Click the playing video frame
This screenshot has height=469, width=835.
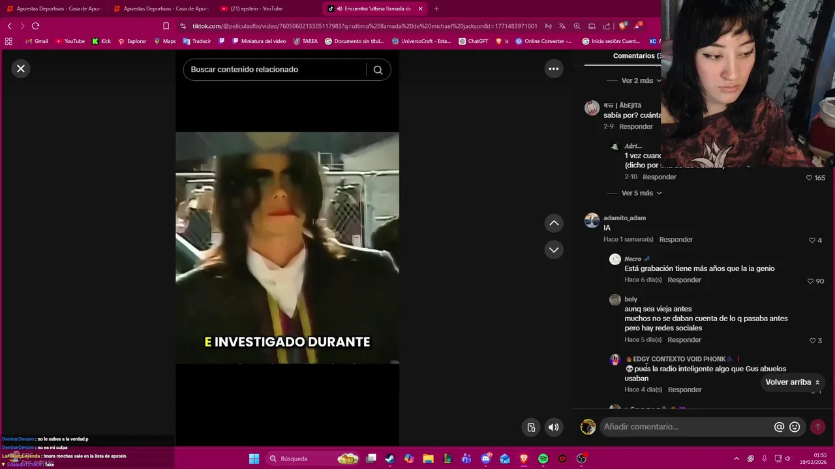pos(287,248)
